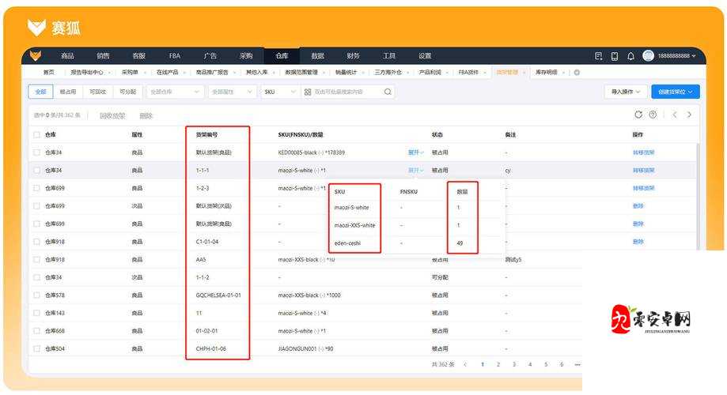
Task: Click the maozi-XXS-white SKU in the popup
Action: 354,225
